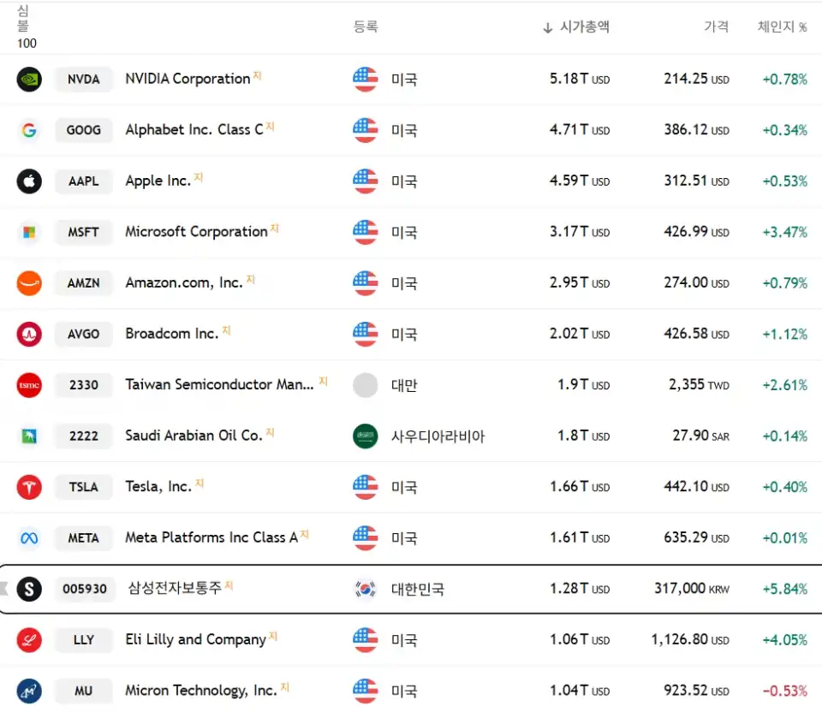This screenshot has width=822, height=712.
Task: Select the 삼성전자보통주 row name
Action: (175, 589)
